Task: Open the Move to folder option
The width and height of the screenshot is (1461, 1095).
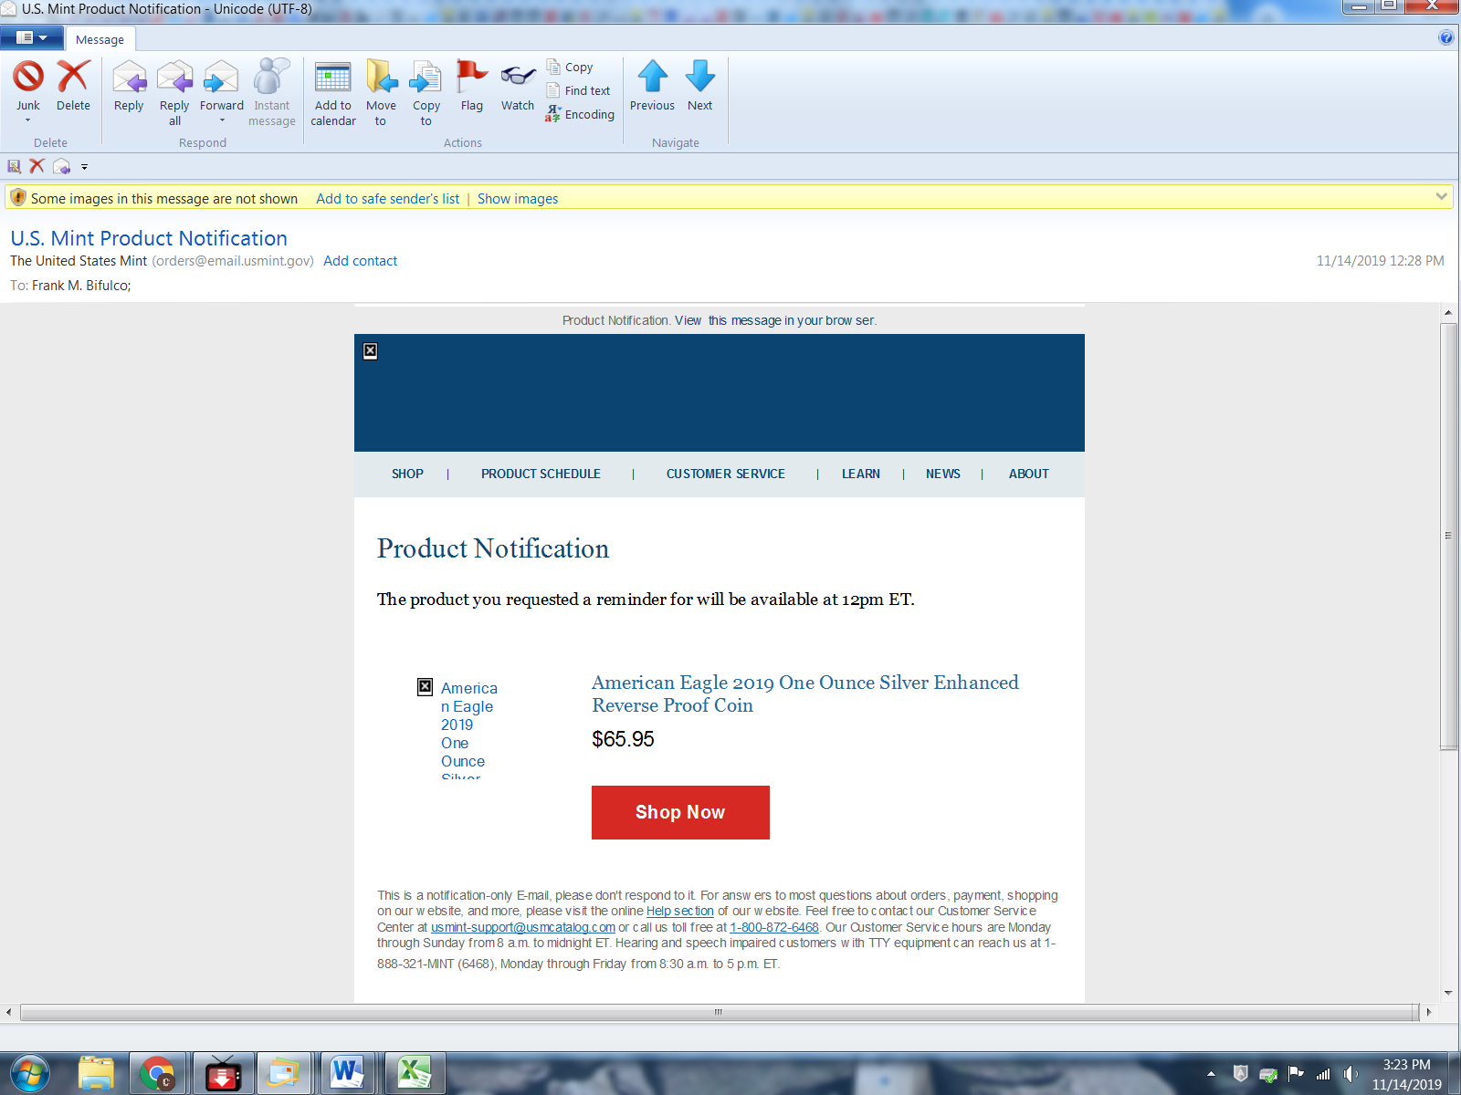Action: tap(381, 91)
